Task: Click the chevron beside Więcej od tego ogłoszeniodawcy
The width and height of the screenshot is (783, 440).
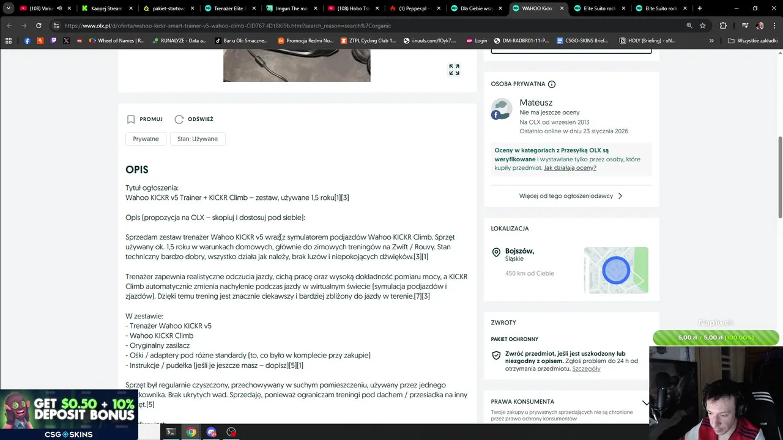Action: [x=620, y=196]
